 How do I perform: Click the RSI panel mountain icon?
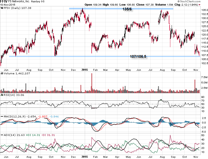[2, 95]
